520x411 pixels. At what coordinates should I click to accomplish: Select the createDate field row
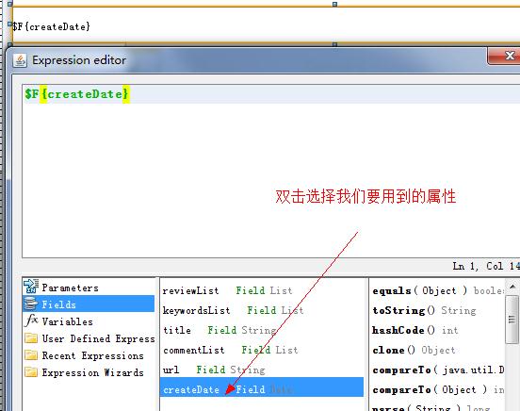(262, 387)
